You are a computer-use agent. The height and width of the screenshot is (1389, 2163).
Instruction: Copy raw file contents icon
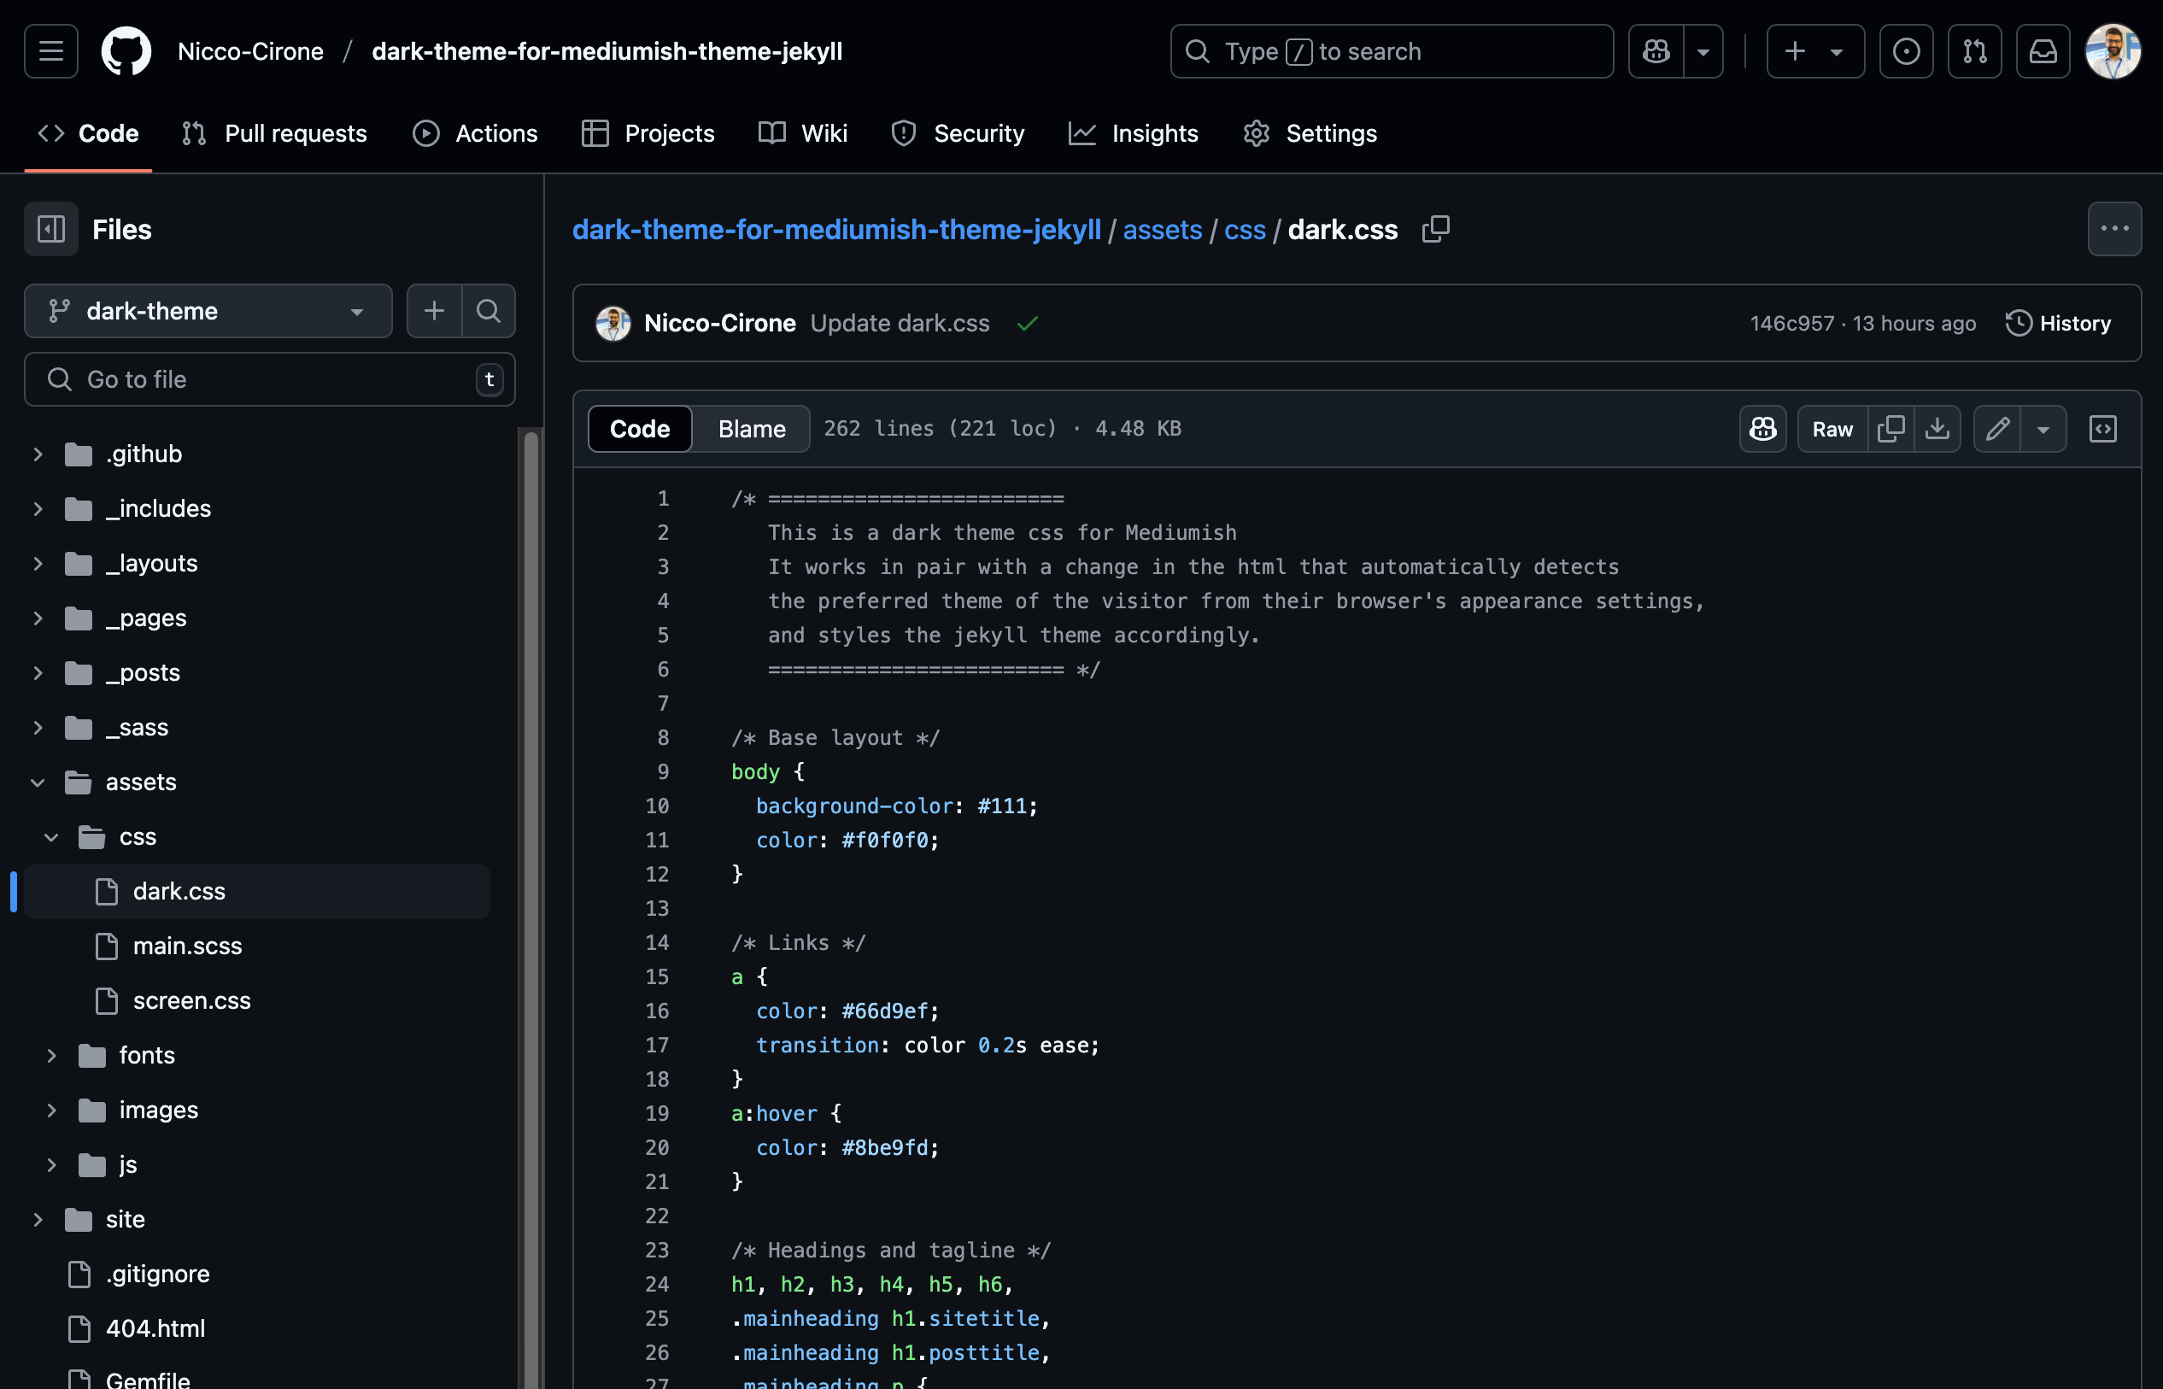click(1890, 429)
